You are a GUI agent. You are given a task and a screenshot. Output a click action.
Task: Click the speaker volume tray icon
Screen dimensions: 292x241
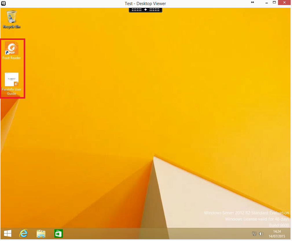[x=261, y=233]
